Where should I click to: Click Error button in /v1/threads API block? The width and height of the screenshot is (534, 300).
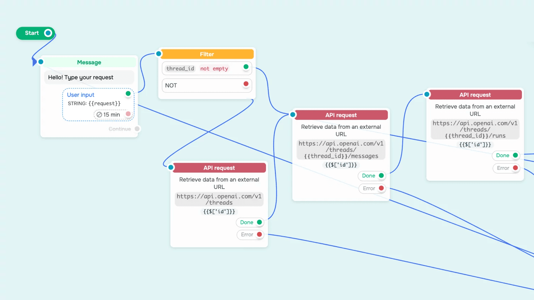point(250,235)
